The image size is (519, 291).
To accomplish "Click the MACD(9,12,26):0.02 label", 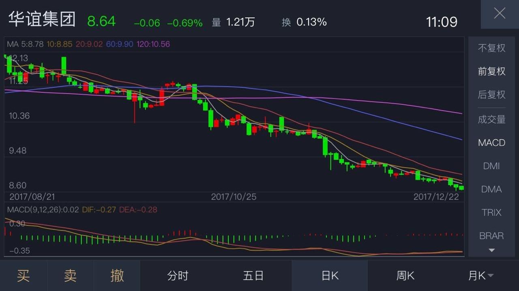I will 43,210.
